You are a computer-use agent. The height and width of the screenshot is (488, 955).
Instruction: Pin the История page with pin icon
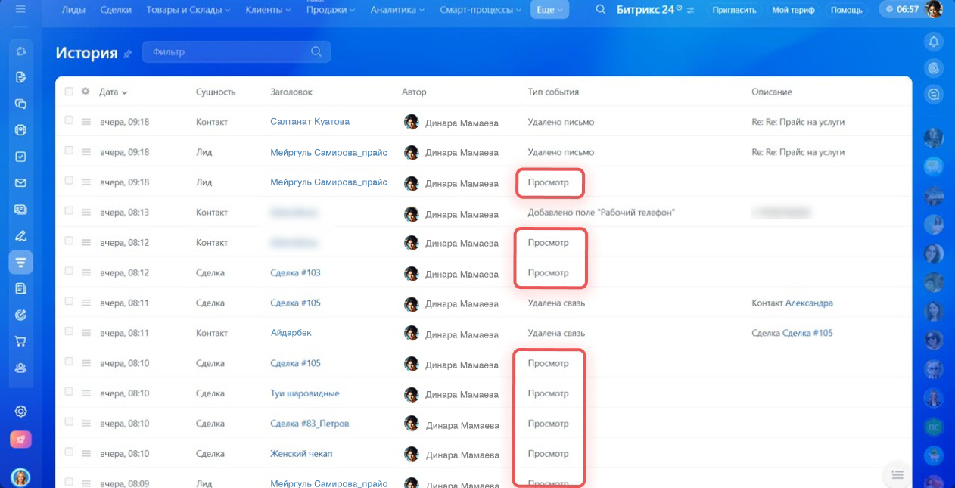(128, 54)
